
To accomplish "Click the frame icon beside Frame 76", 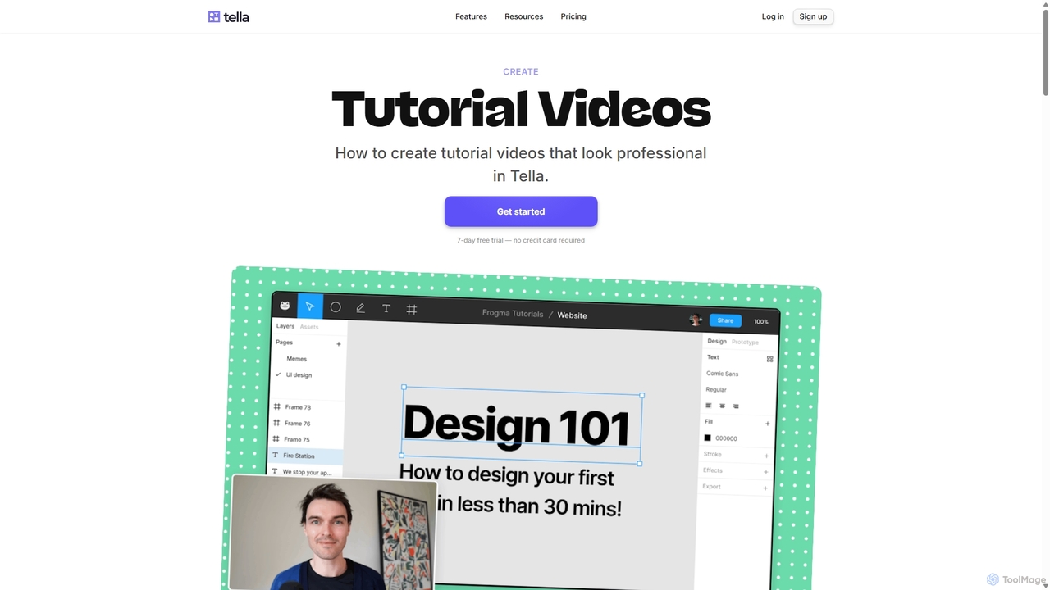I will click(x=276, y=423).
